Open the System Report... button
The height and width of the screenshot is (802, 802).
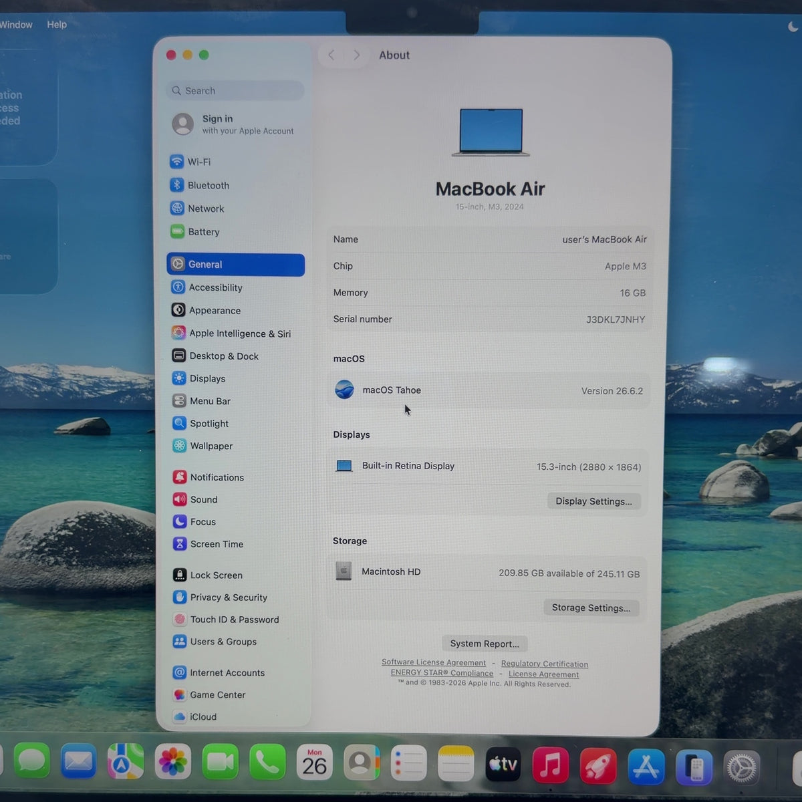coord(485,644)
